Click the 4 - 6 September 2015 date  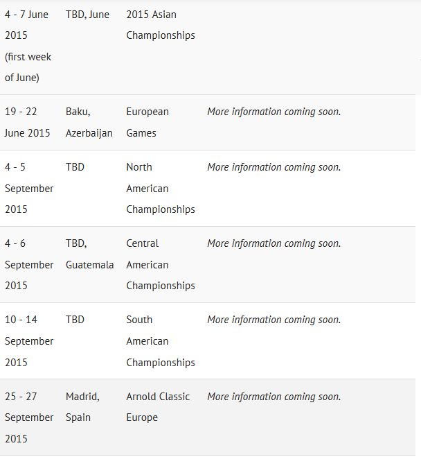pos(28,264)
